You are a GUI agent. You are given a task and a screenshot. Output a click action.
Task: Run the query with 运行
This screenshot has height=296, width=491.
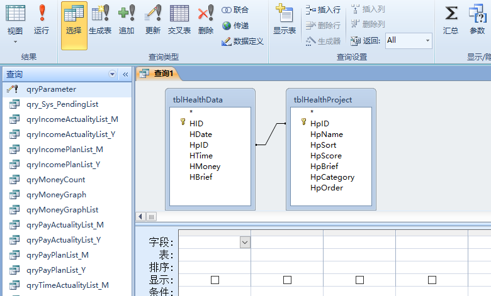tap(42, 19)
